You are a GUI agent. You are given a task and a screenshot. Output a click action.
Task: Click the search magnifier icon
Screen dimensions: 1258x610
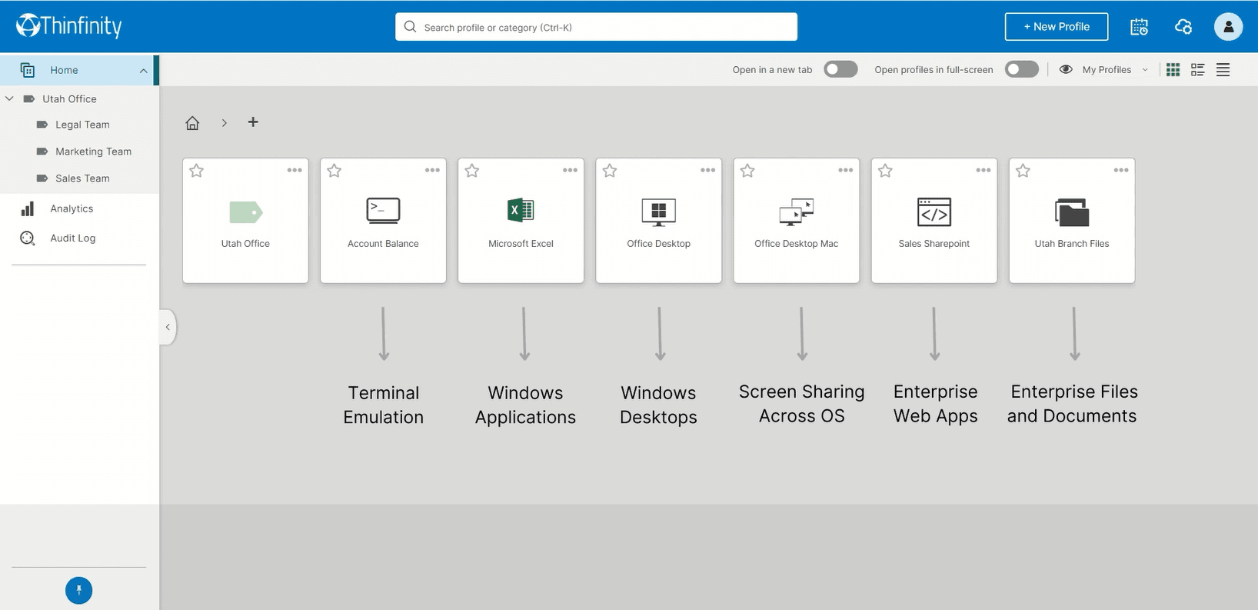pyautogui.click(x=410, y=27)
